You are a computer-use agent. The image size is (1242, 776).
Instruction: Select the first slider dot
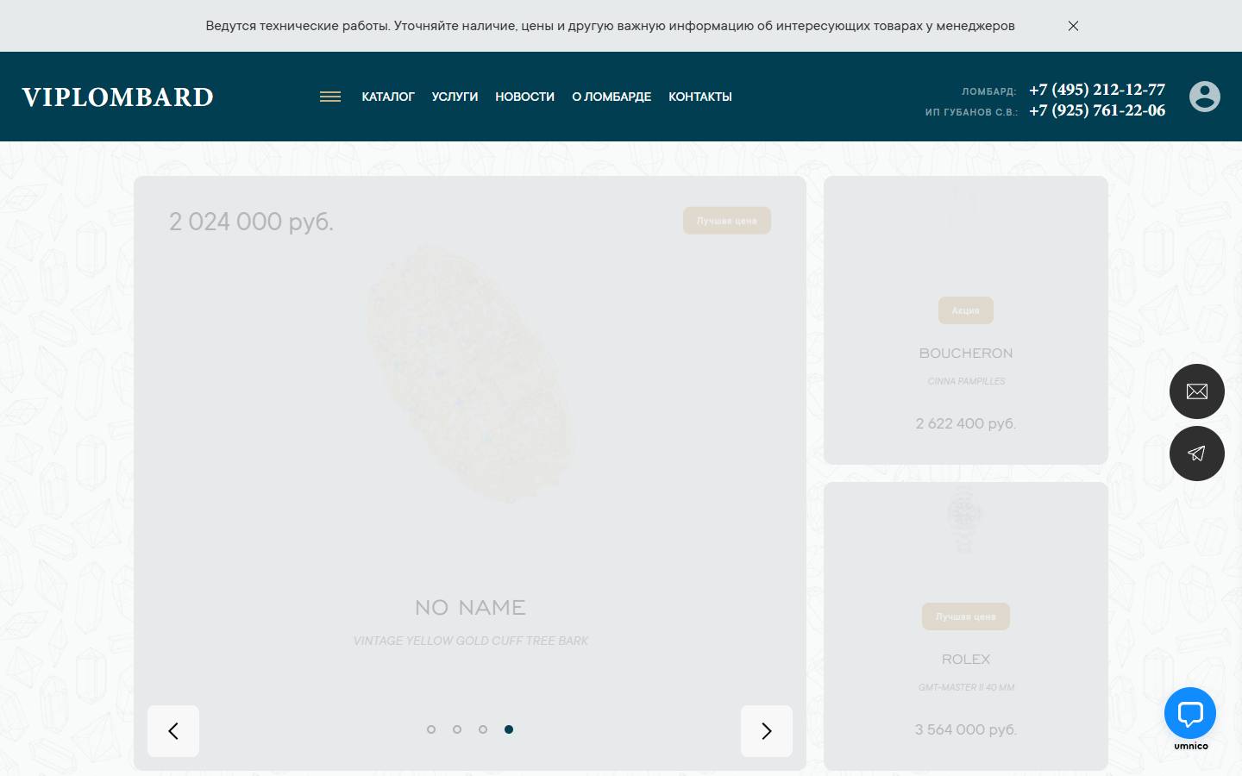(x=431, y=729)
